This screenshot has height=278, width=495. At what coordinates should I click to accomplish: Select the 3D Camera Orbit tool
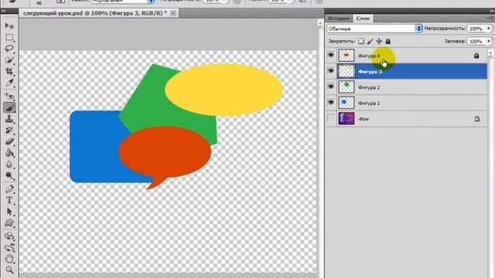(9, 247)
